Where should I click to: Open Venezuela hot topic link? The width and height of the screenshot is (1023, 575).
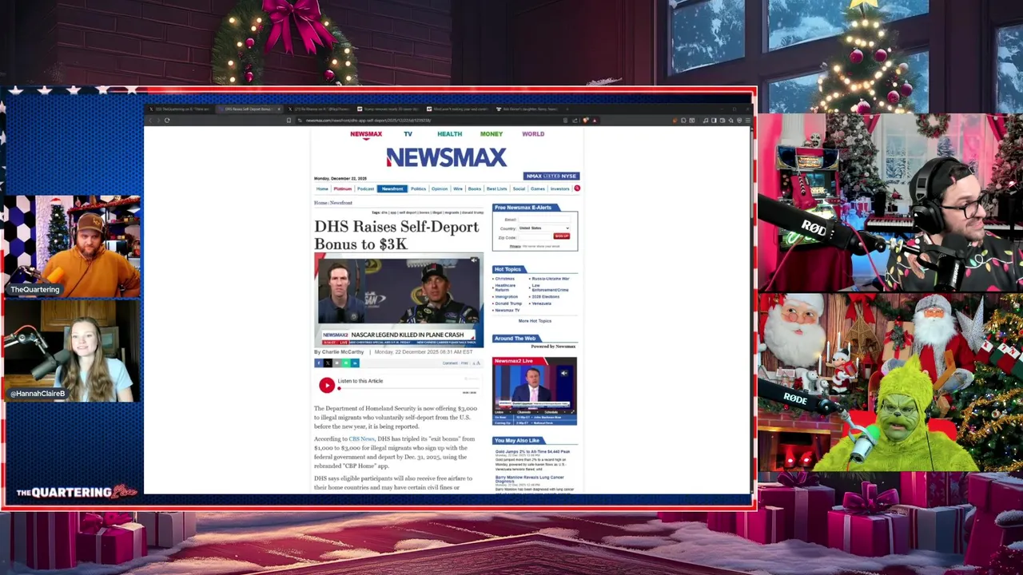tap(542, 303)
